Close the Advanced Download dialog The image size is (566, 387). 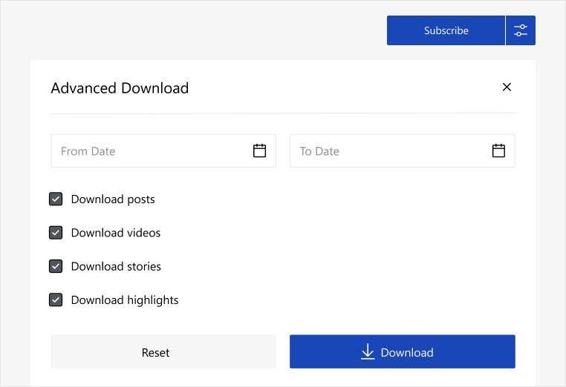[x=507, y=87]
